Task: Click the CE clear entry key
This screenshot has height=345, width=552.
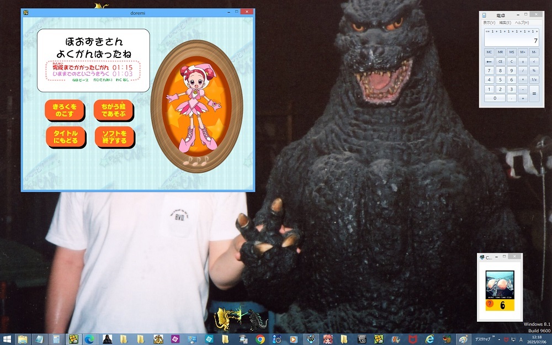Action: point(500,61)
